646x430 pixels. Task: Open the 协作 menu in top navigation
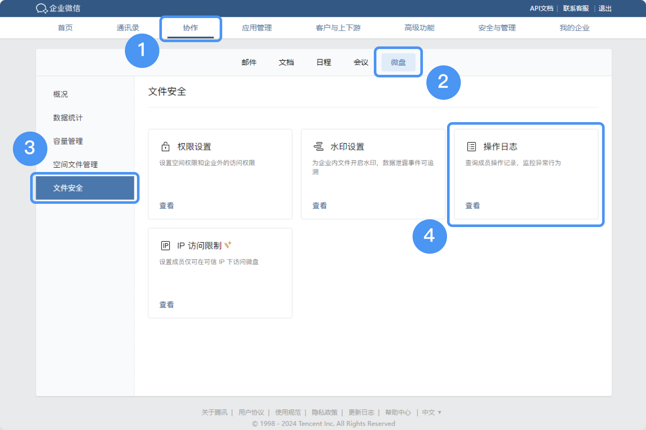[x=191, y=28]
